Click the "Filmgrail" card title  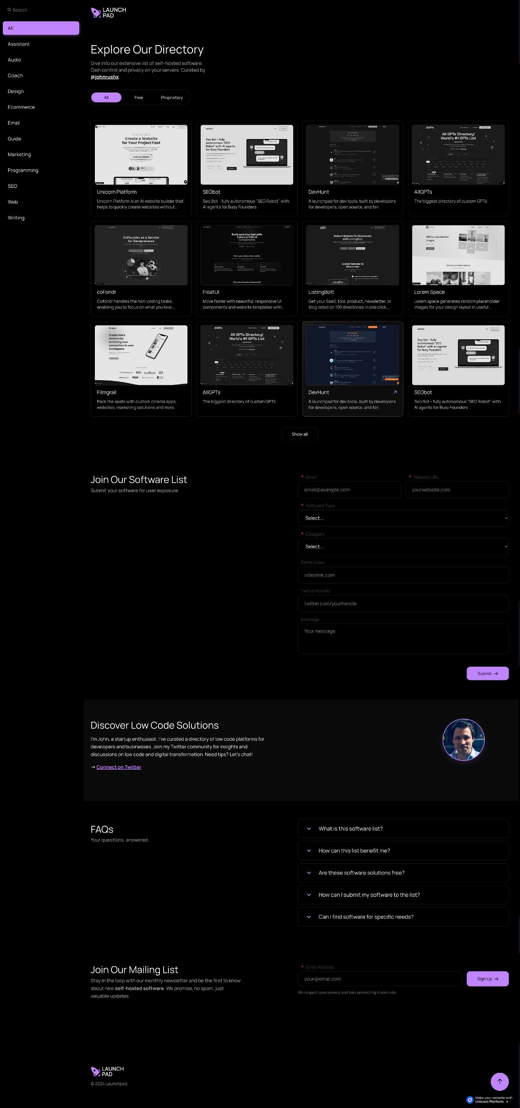106,392
